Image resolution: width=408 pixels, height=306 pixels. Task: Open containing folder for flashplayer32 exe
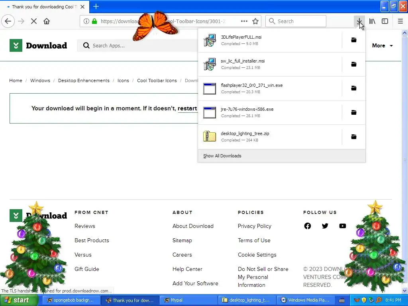click(354, 88)
